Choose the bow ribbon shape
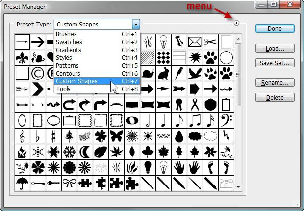This screenshot has height=211, width=304. click(x=69, y=184)
